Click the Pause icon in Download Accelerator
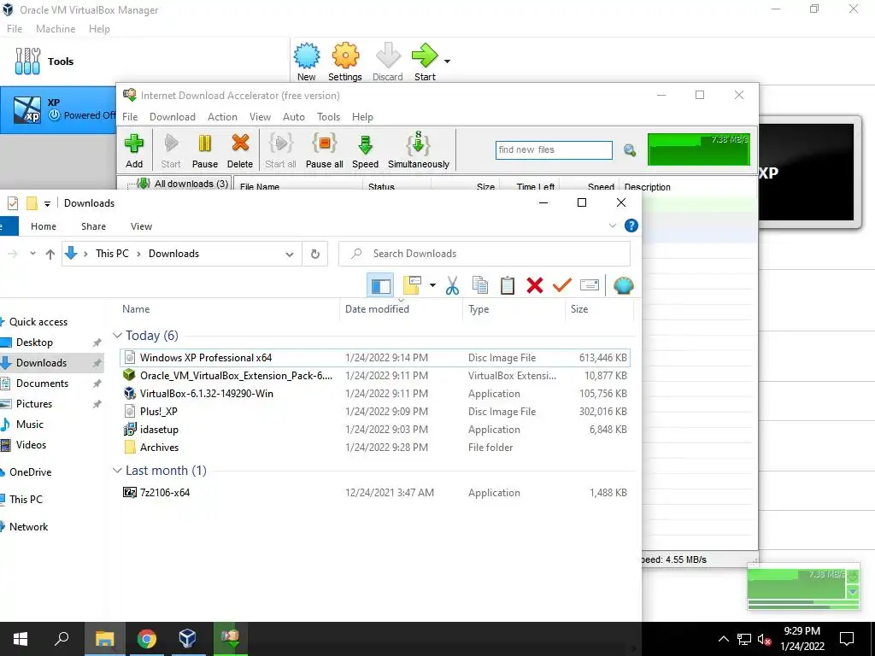This screenshot has height=656, width=875. [205, 150]
